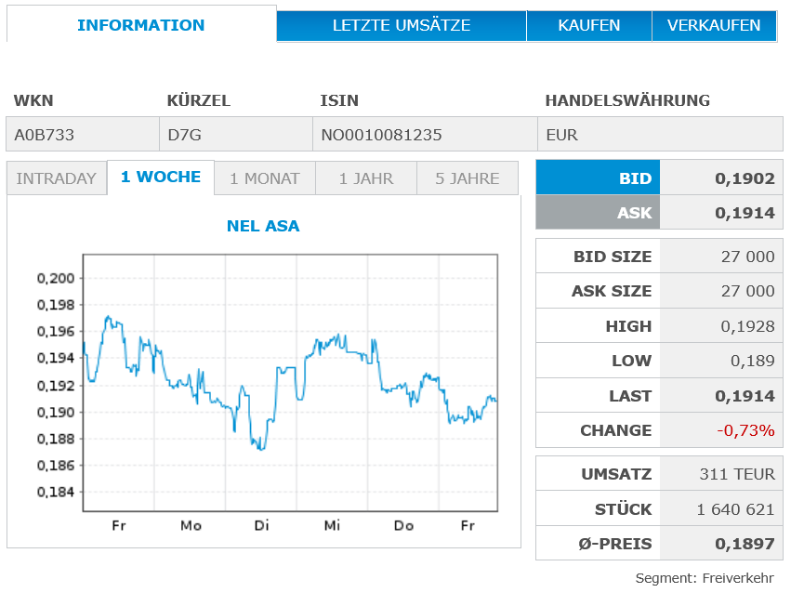Select the INTRADAY chart period
The image size is (804, 606).
click(57, 178)
